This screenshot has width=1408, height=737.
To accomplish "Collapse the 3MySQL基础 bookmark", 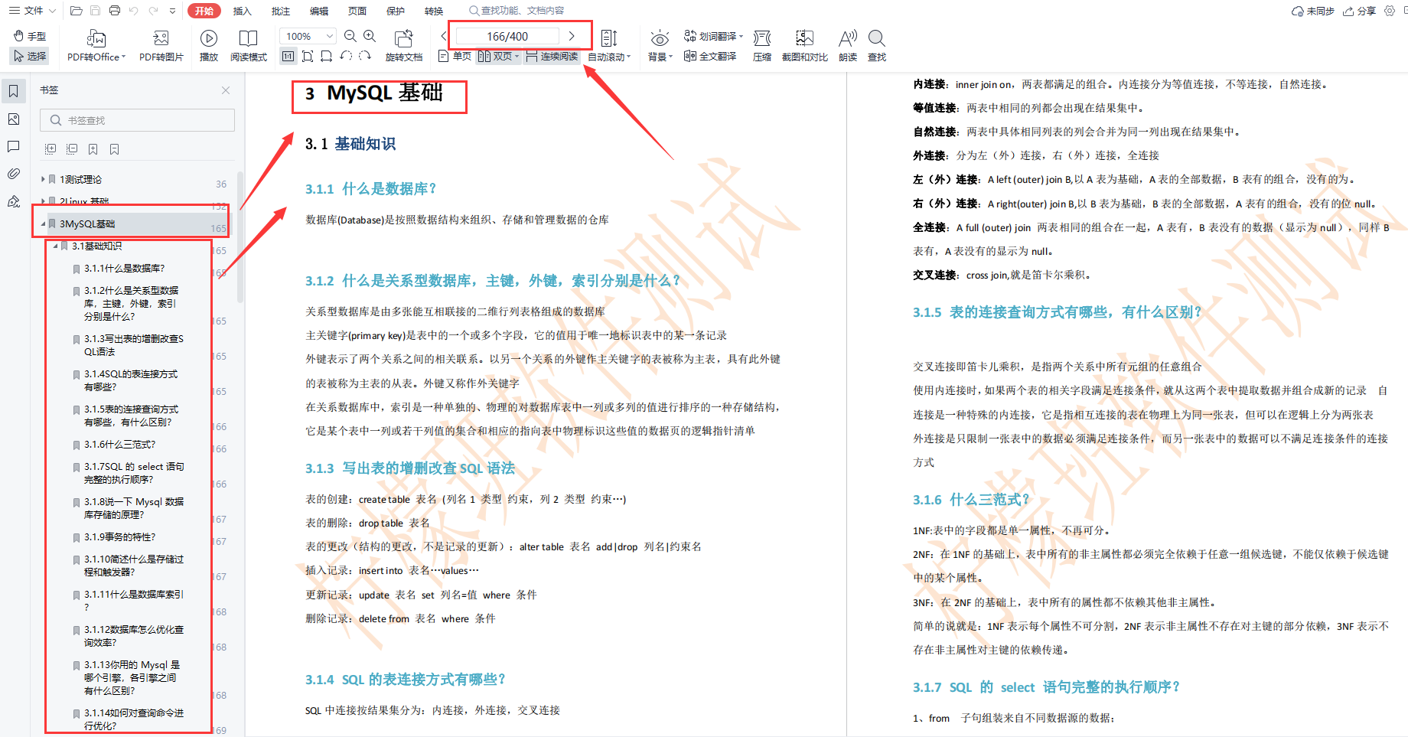I will 43,224.
